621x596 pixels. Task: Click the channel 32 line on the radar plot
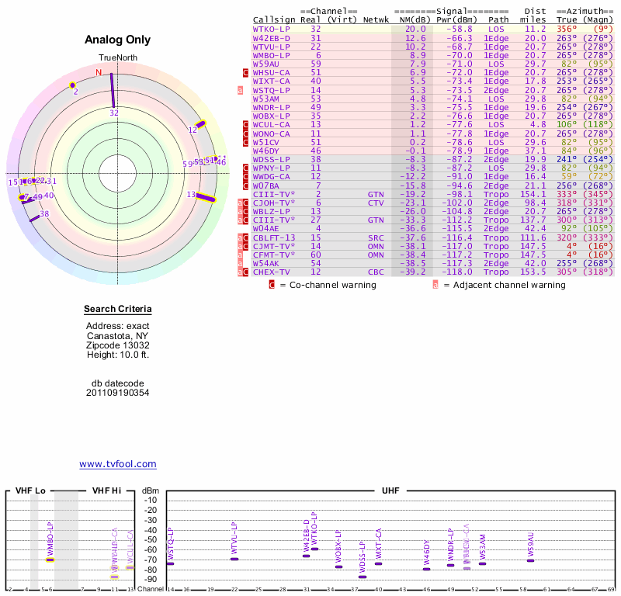point(113,90)
